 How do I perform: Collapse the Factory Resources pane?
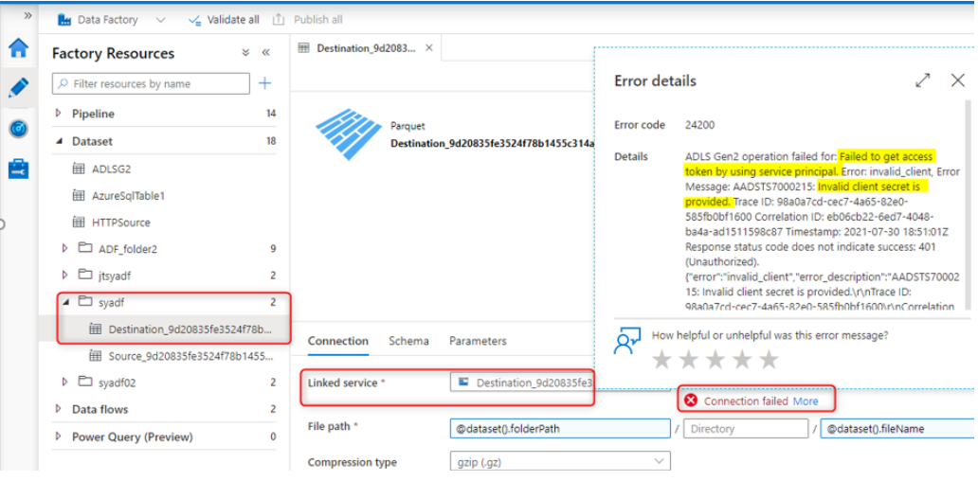(265, 53)
